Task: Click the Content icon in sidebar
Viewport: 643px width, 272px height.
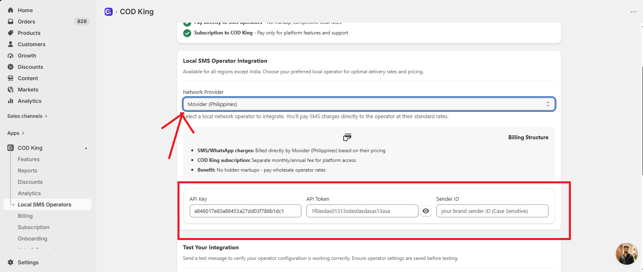Action: [11, 78]
